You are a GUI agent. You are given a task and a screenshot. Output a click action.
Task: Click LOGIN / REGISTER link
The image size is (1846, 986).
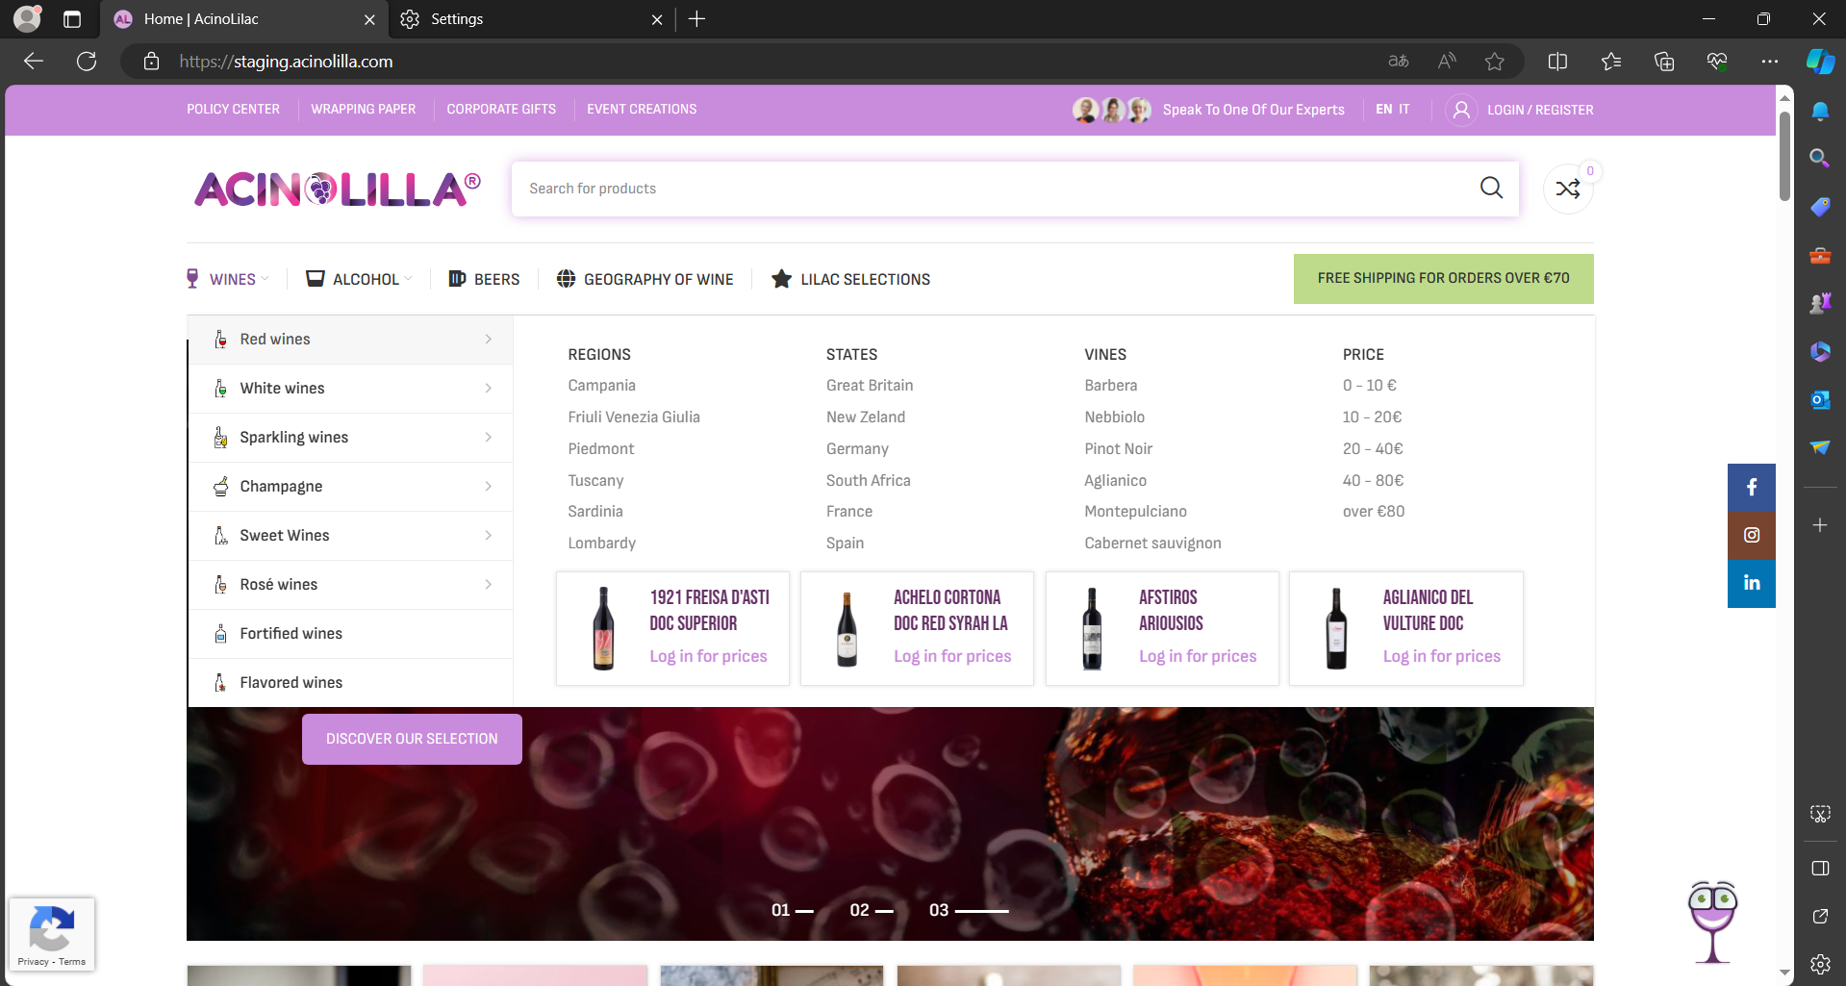click(x=1540, y=110)
